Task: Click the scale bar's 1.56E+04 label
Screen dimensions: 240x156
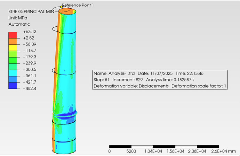Action: tap(175, 151)
